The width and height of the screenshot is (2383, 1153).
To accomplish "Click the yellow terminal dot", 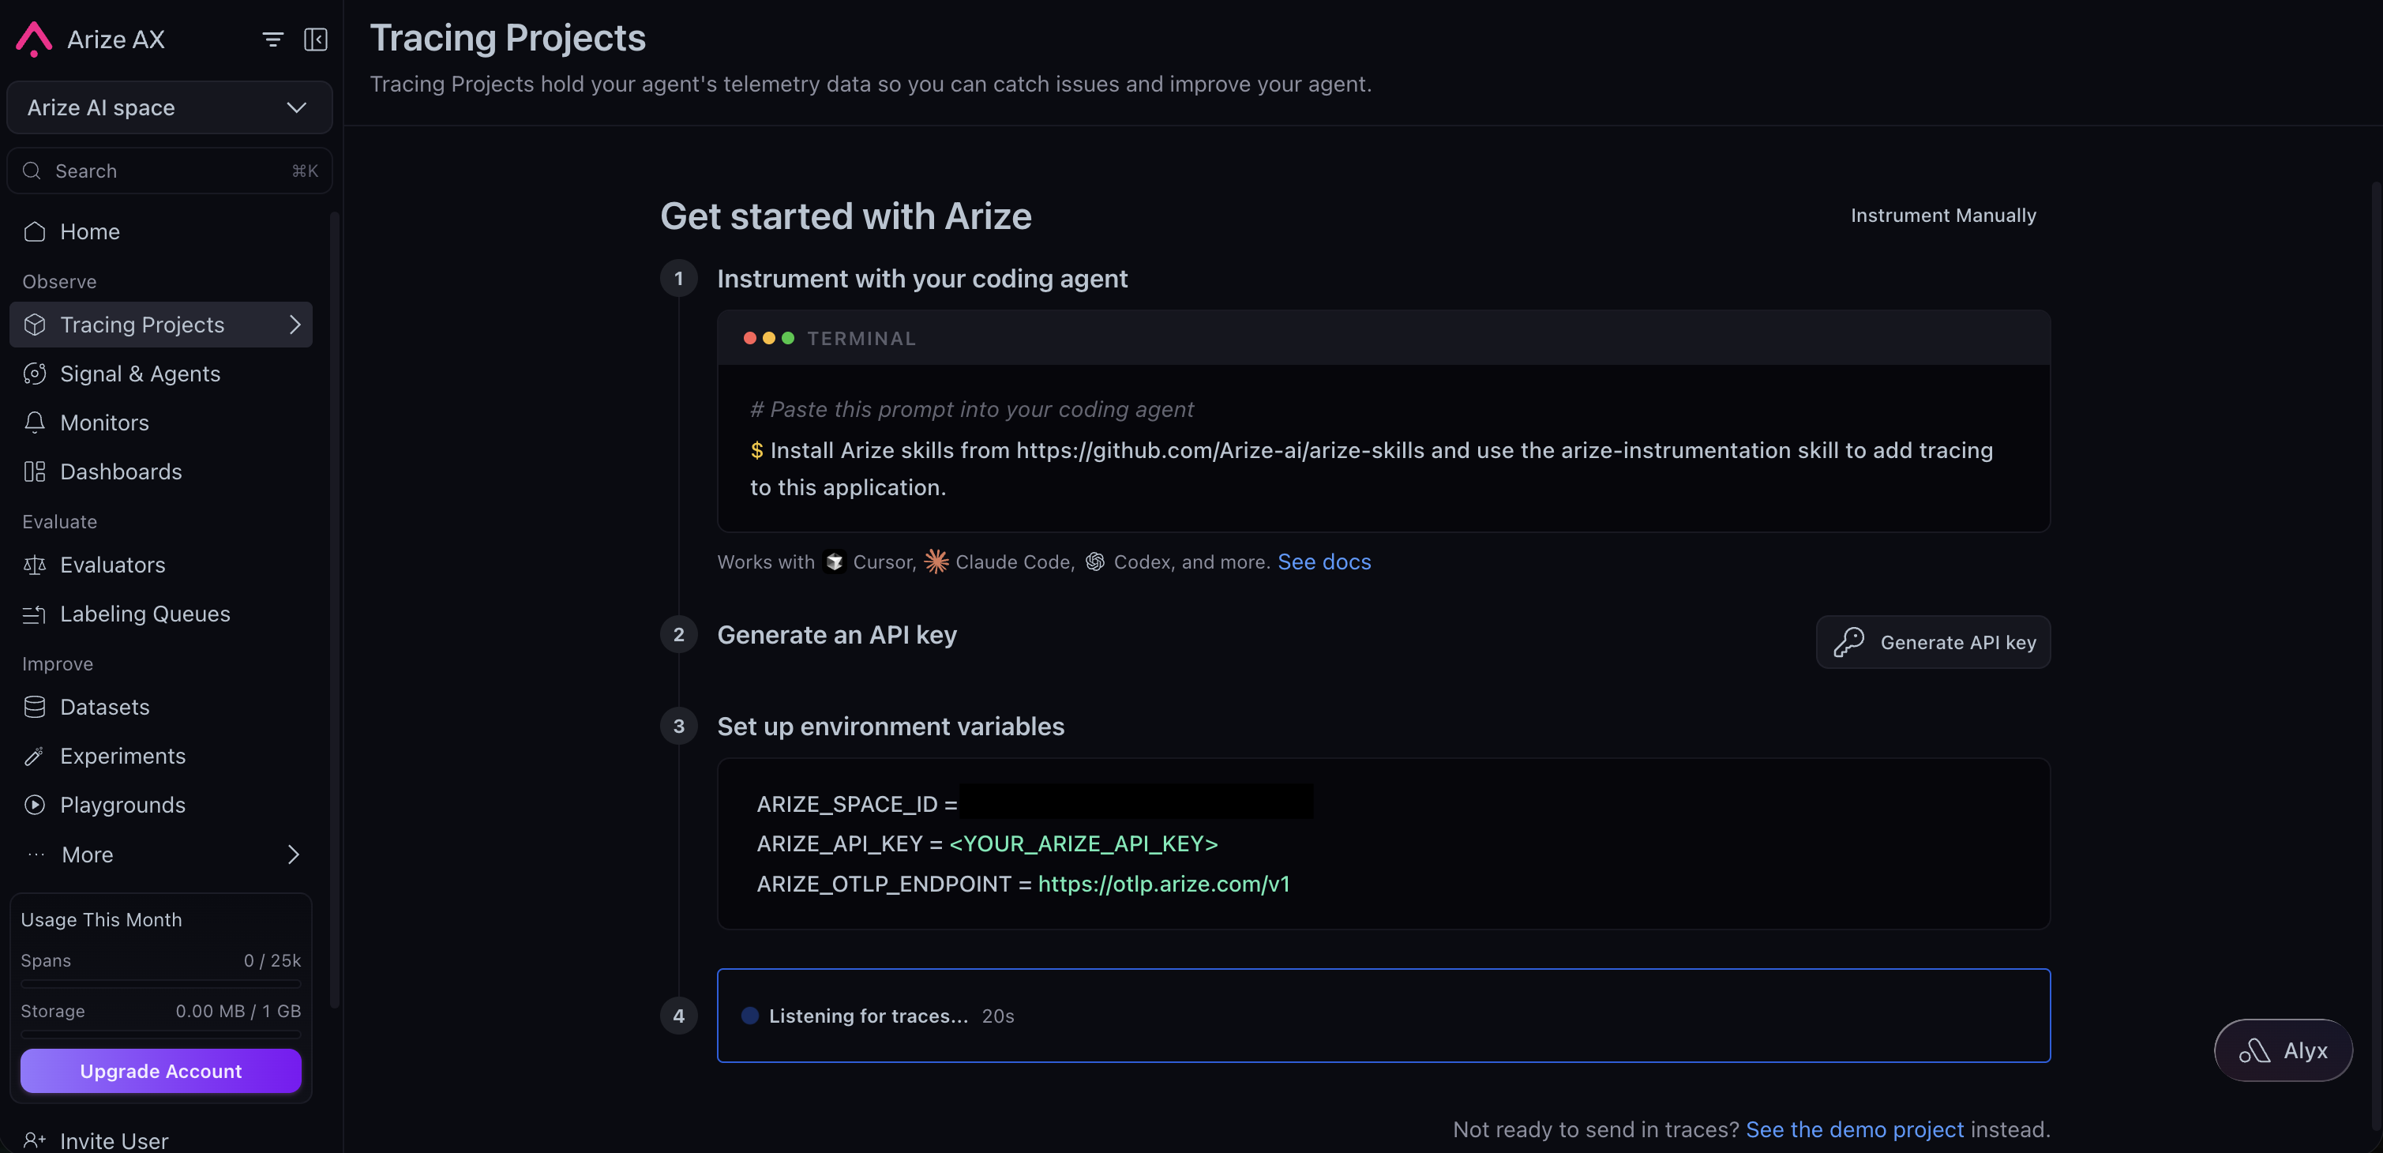I will (x=769, y=339).
